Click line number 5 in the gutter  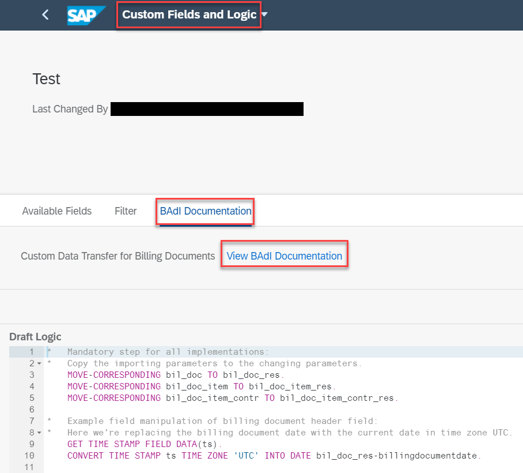coord(32,398)
